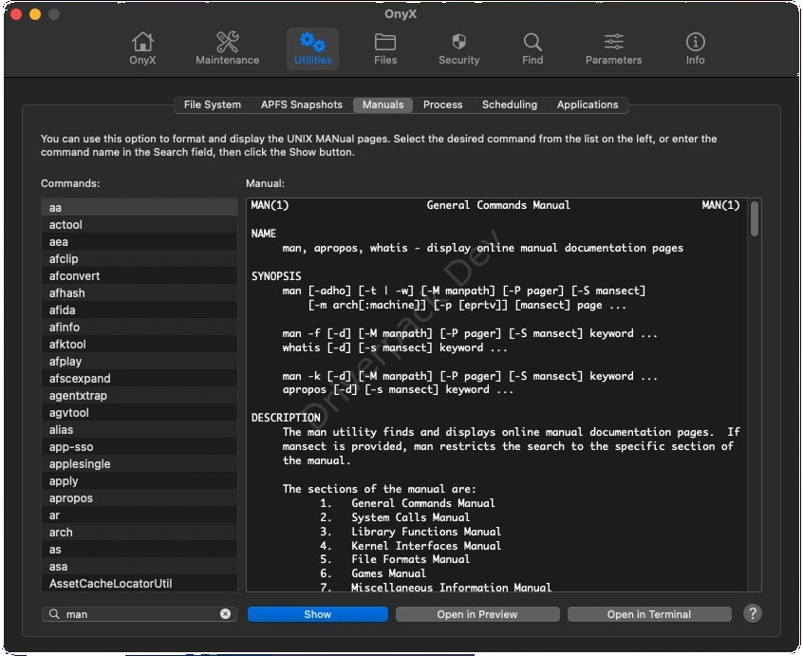Select the alias command

coord(140,429)
